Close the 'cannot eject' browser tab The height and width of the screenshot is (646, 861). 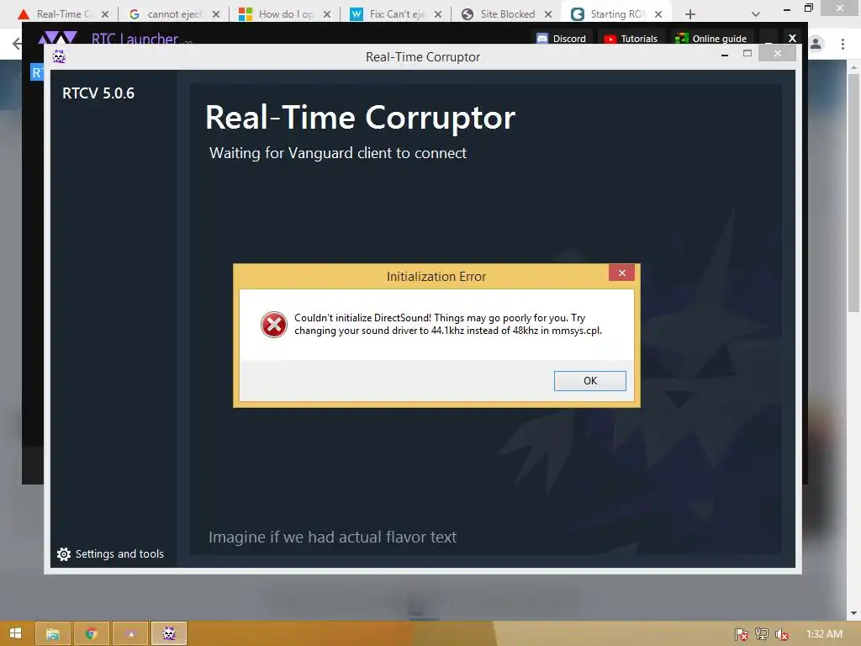[x=216, y=14]
